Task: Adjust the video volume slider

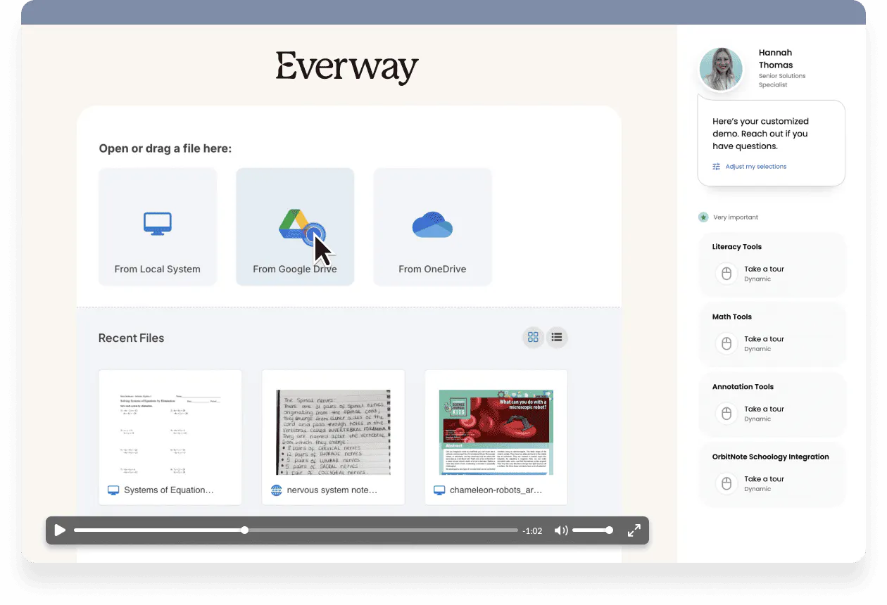Action: (592, 530)
